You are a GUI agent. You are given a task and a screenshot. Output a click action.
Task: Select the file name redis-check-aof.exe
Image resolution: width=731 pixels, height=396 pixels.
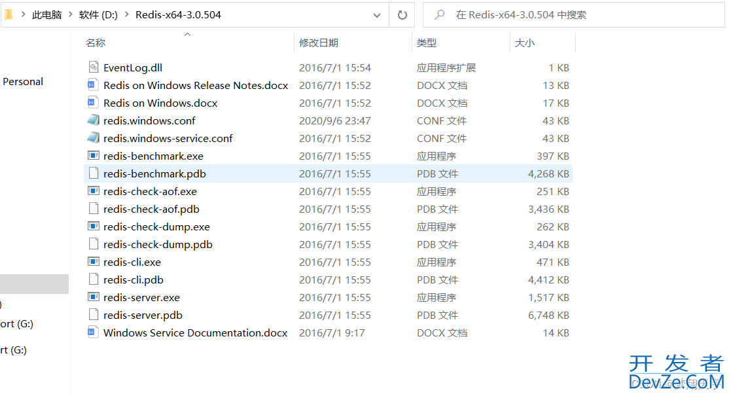tap(150, 191)
